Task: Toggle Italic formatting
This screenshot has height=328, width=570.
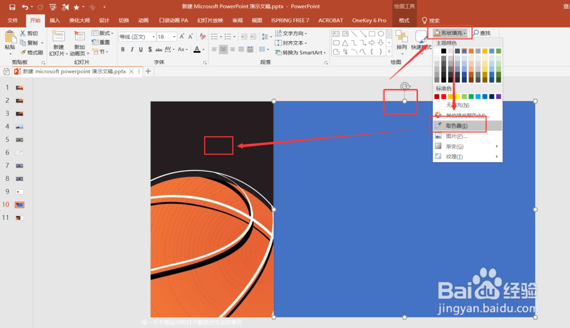Action: pos(132,49)
